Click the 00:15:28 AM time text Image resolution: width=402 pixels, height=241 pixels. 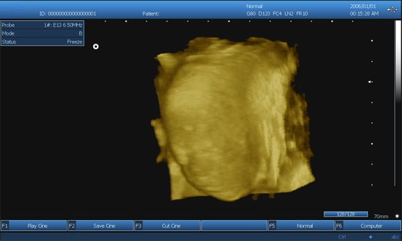pos(364,13)
